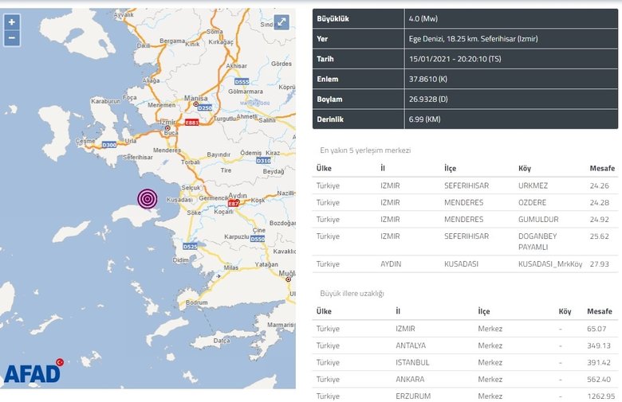Image resolution: width=622 pixels, height=402 pixels.
Task: Click the Köy header in nearest settlements table
Action: coord(525,168)
